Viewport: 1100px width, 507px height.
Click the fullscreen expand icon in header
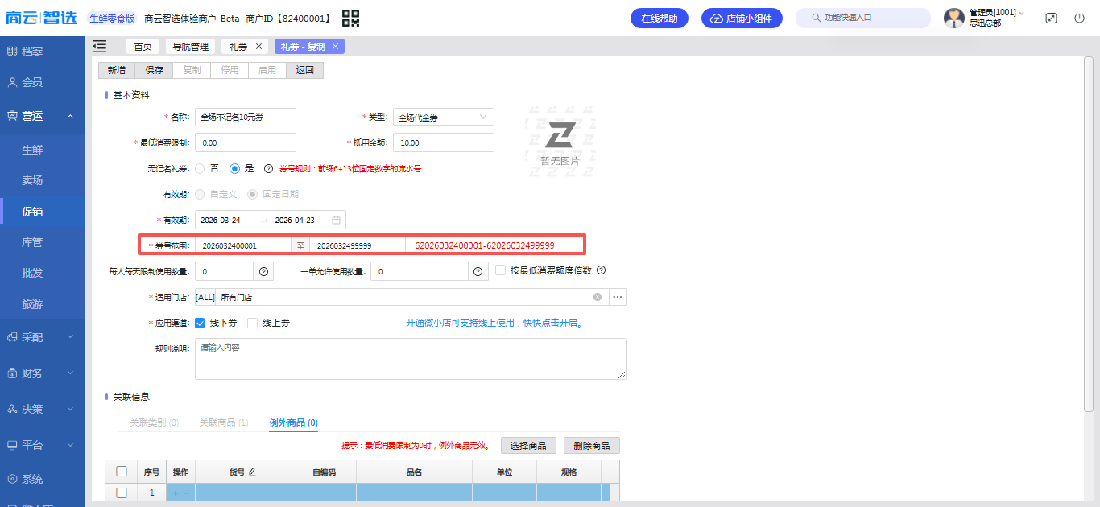(x=1051, y=18)
